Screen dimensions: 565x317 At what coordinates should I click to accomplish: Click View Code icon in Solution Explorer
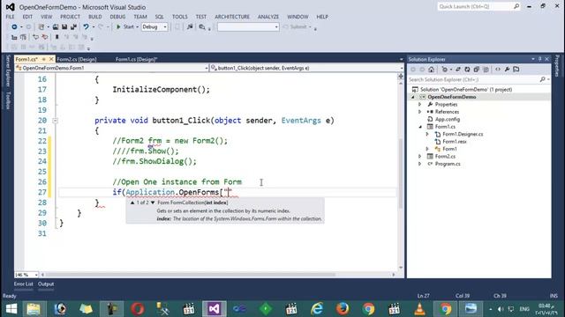(x=498, y=70)
